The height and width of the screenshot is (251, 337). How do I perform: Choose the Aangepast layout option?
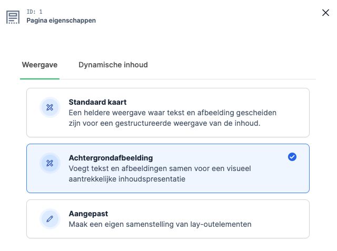coord(167,219)
